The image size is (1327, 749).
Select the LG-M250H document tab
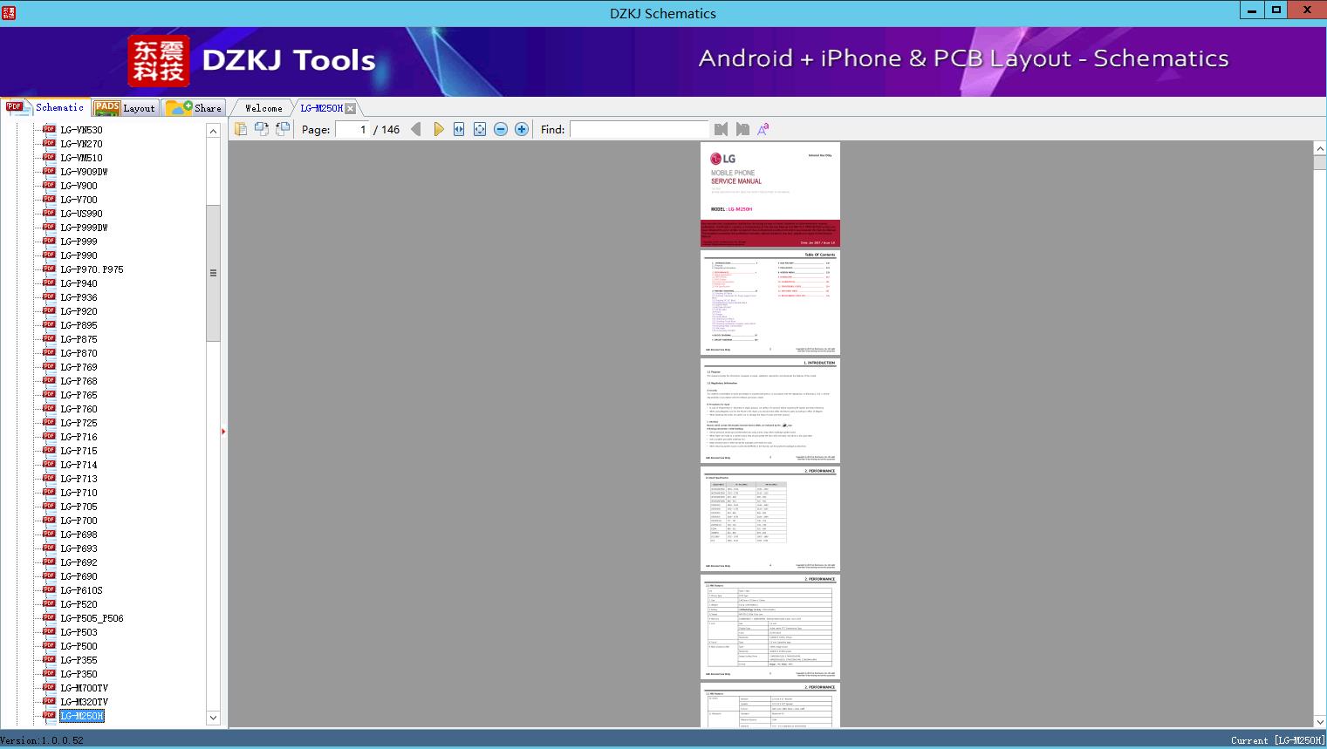(321, 108)
